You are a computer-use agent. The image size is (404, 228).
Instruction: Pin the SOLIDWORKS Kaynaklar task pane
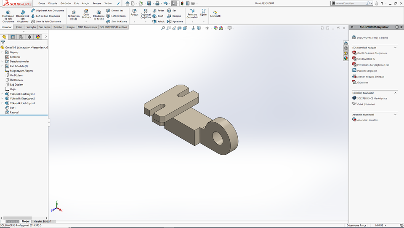(401, 27)
